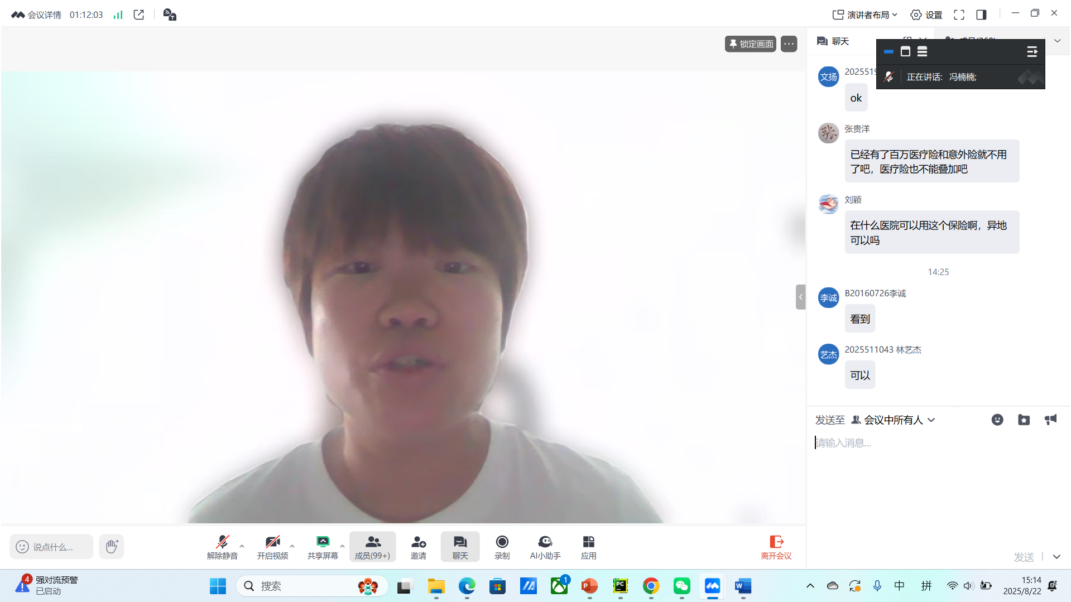The width and height of the screenshot is (1071, 602).
Task: Toggle 锁定画面 pin video button
Action: [750, 44]
